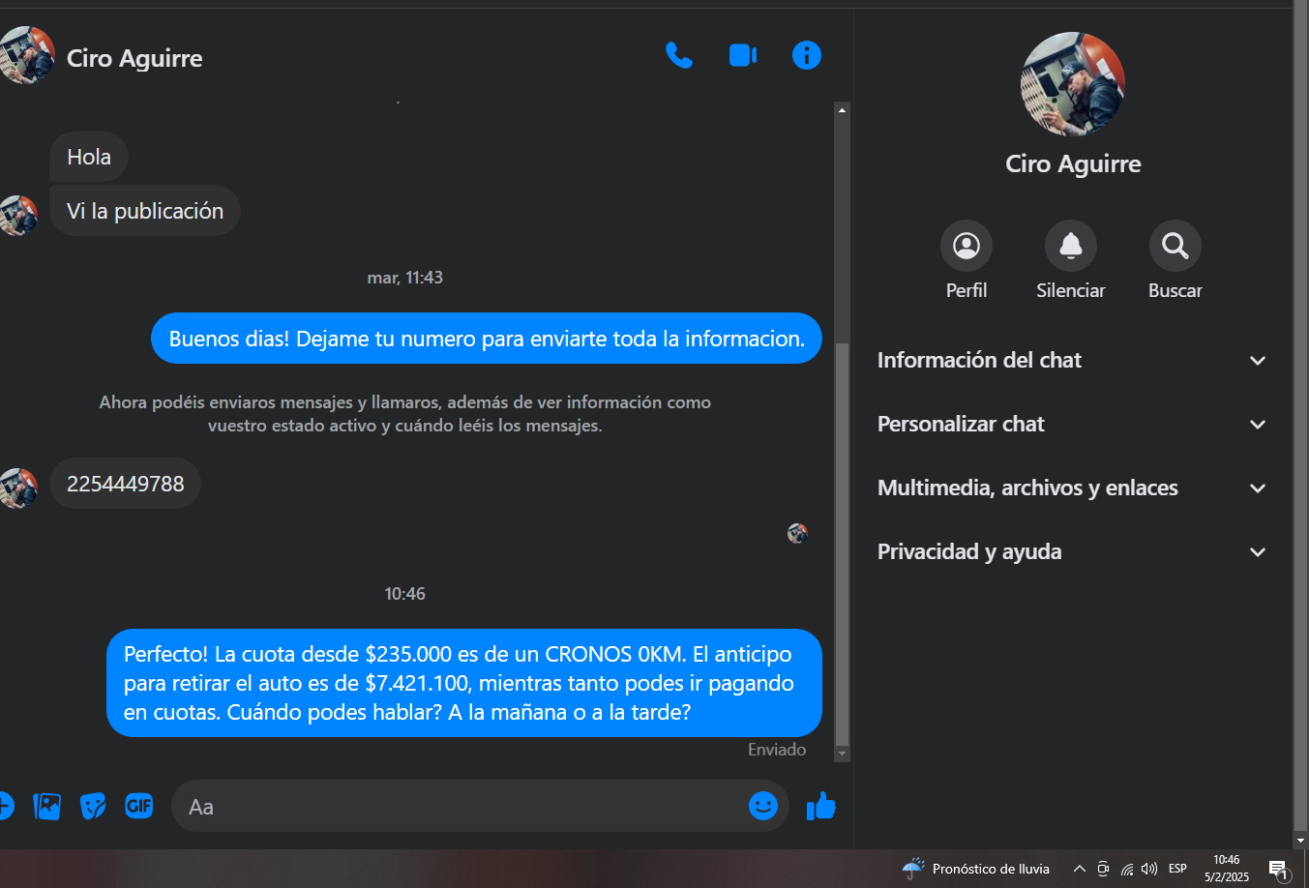Expand Privacidad y ayuda section
The width and height of the screenshot is (1309, 888).
[1072, 552]
